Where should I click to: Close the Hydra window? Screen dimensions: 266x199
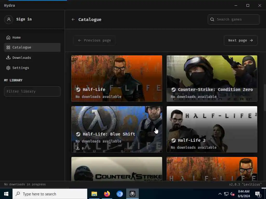click(x=260, y=5)
